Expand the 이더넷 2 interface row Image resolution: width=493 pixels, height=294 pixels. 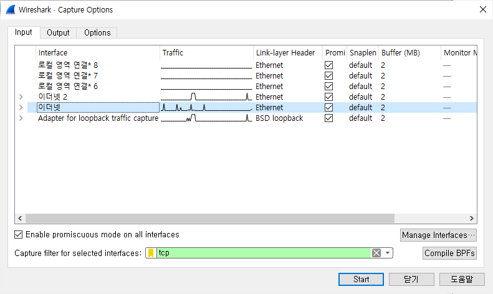pos(21,97)
